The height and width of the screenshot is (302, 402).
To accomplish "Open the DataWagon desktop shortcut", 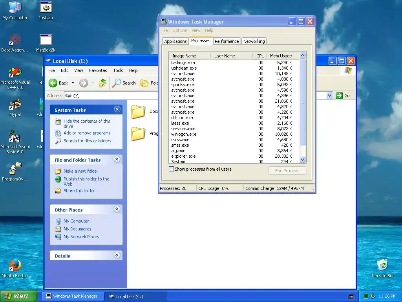I will click(x=15, y=42).
